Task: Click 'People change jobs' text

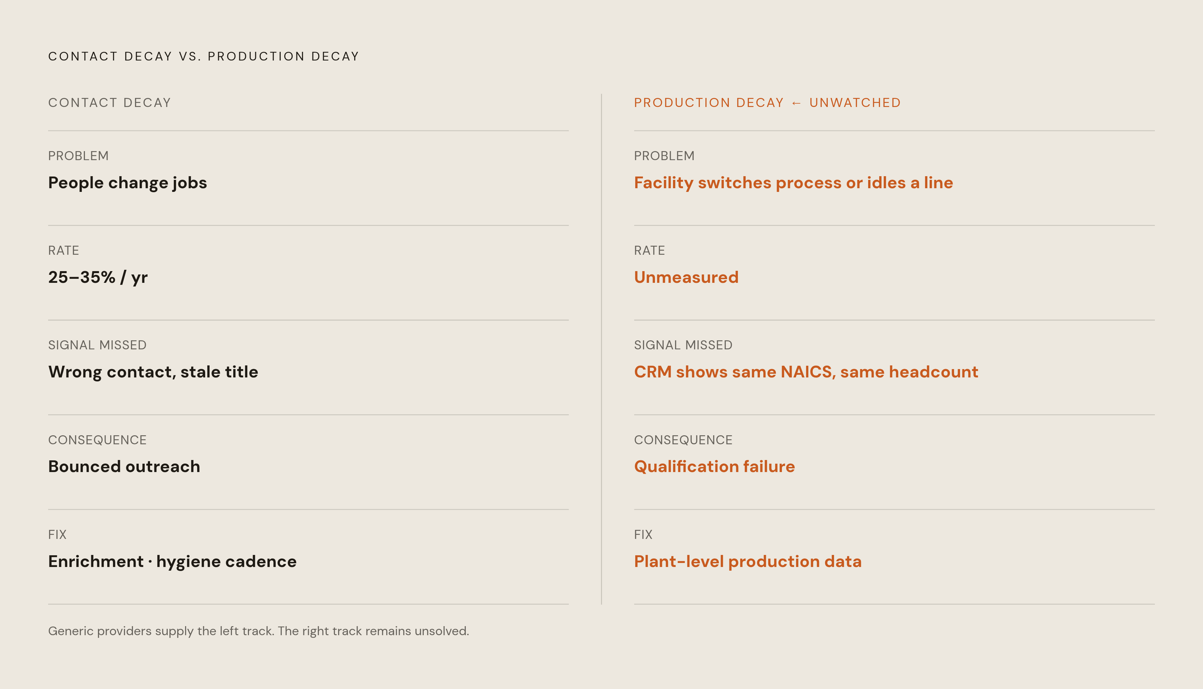Action: tap(128, 183)
